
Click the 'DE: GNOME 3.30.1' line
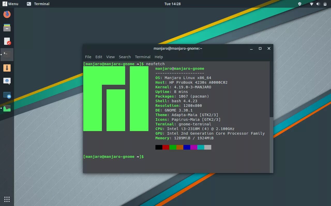pos(174,110)
